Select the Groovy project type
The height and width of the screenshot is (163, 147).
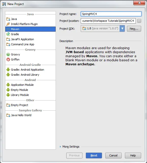(30, 54)
